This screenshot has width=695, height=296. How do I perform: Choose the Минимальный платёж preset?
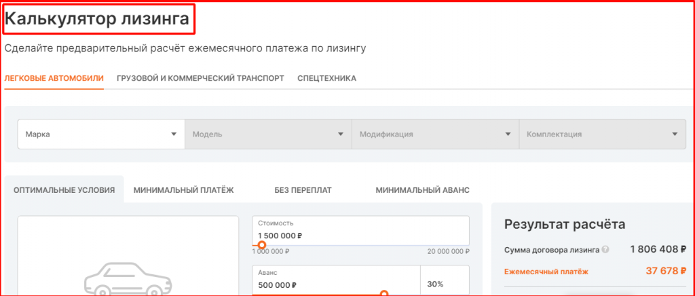pyautogui.click(x=183, y=190)
